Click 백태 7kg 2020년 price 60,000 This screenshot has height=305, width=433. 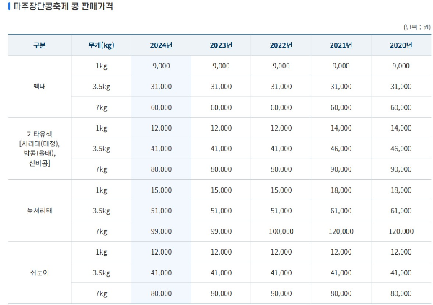coord(401,107)
